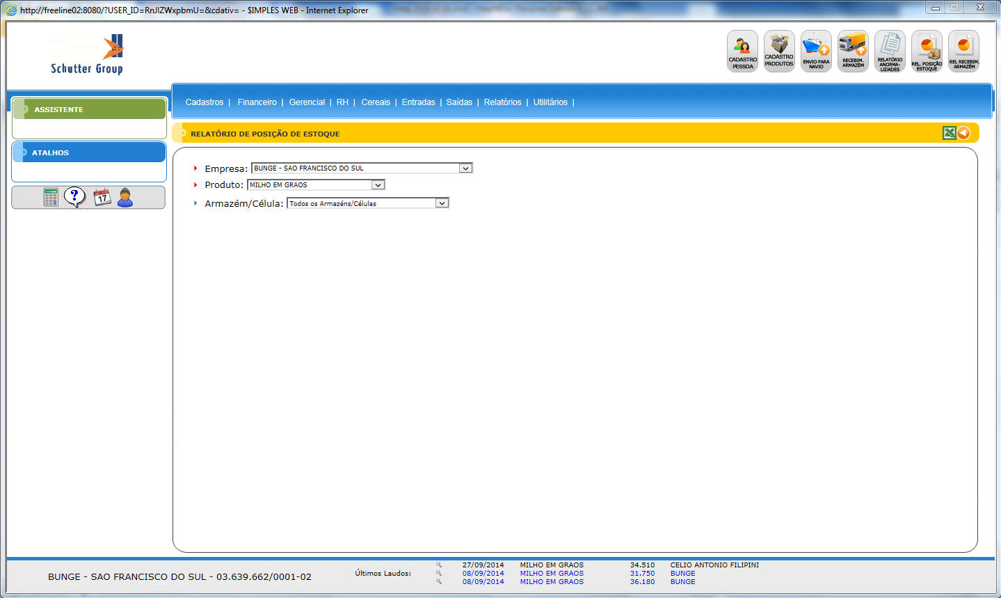Click the user profile icon in sidebar
Screen dimensions: 1001x598
[125, 198]
